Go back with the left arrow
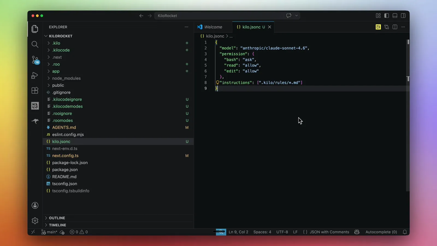The image size is (437, 246). [x=141, y=16]
